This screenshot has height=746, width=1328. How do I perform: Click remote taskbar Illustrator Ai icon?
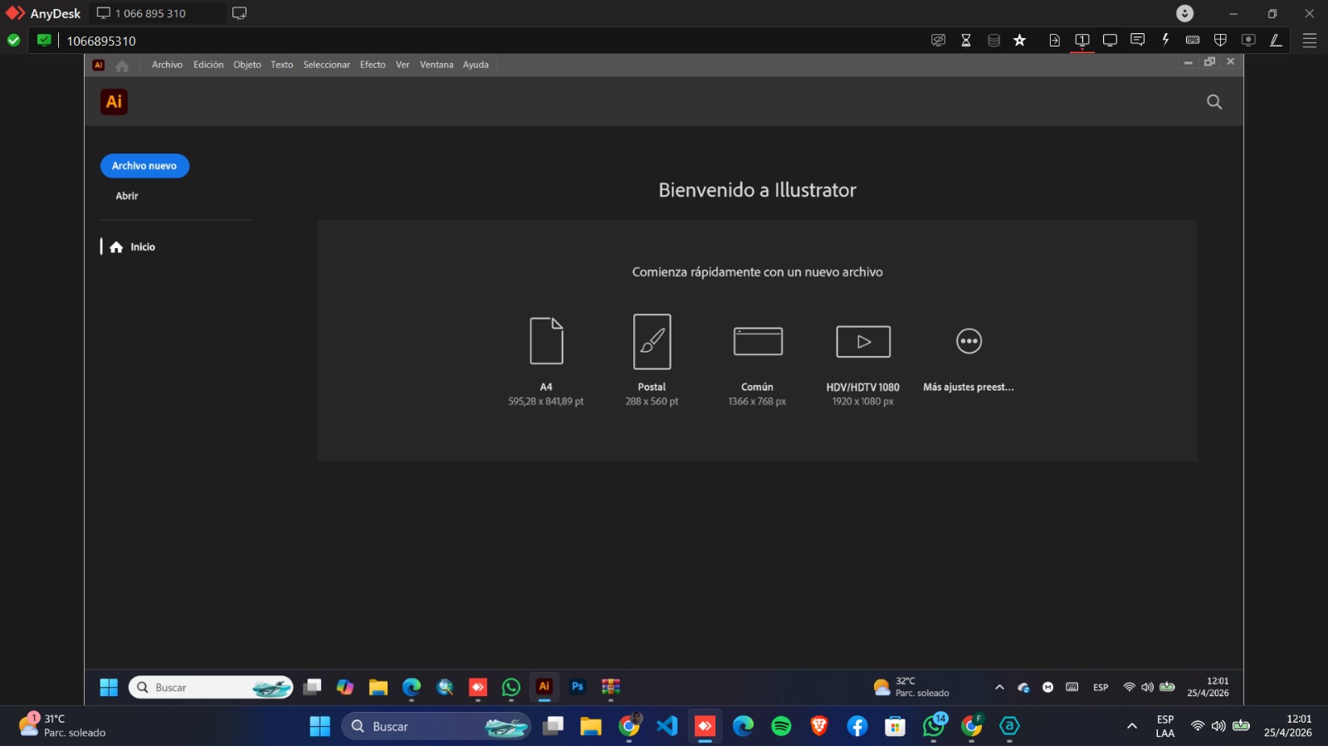click(x=544, y=686)
